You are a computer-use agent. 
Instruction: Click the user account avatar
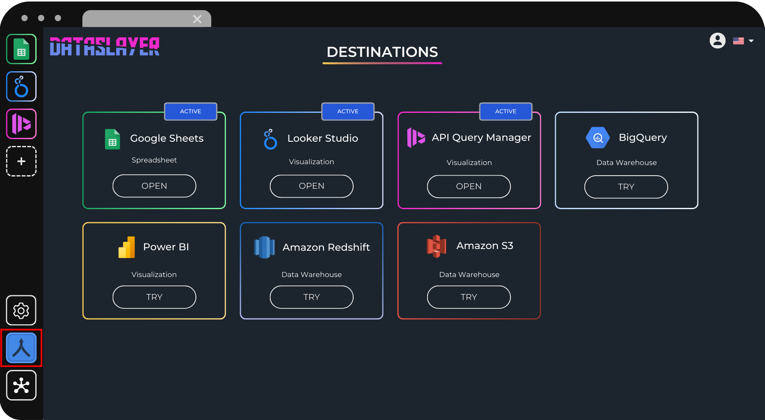[717, 41]
